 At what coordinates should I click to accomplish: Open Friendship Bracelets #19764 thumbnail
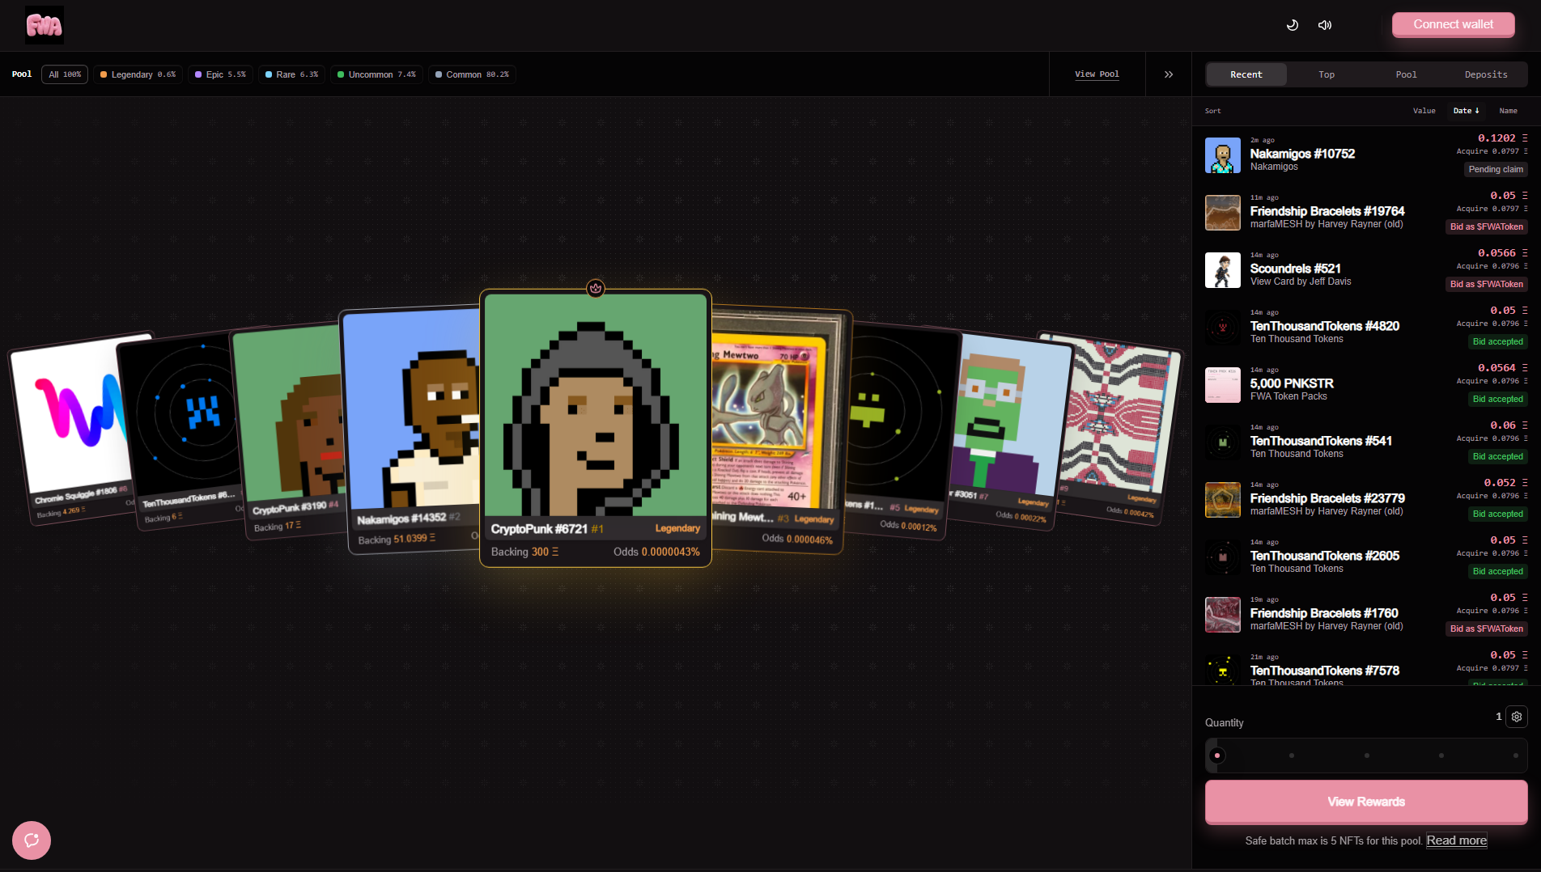point(1222,213)
